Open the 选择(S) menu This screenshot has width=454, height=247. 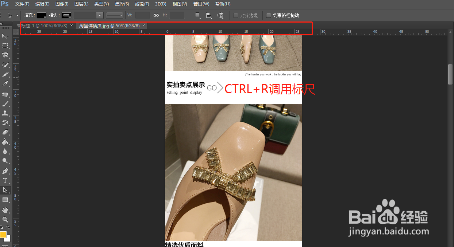pos(122,4)
